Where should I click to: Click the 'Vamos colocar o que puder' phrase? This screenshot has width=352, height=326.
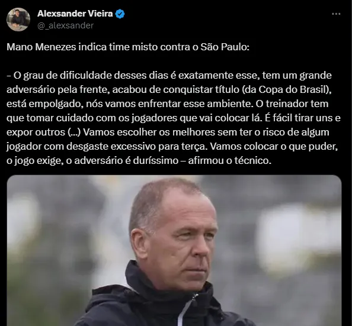[x=274, y=147]
